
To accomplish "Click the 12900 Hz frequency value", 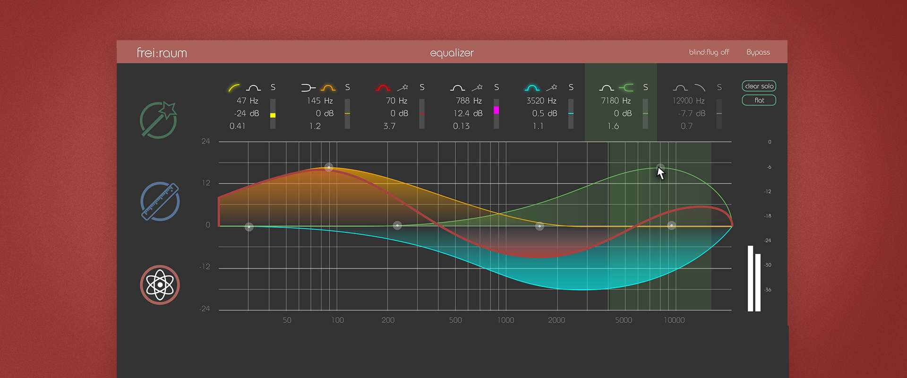I will pyautogui.click(x=688, y=101).
